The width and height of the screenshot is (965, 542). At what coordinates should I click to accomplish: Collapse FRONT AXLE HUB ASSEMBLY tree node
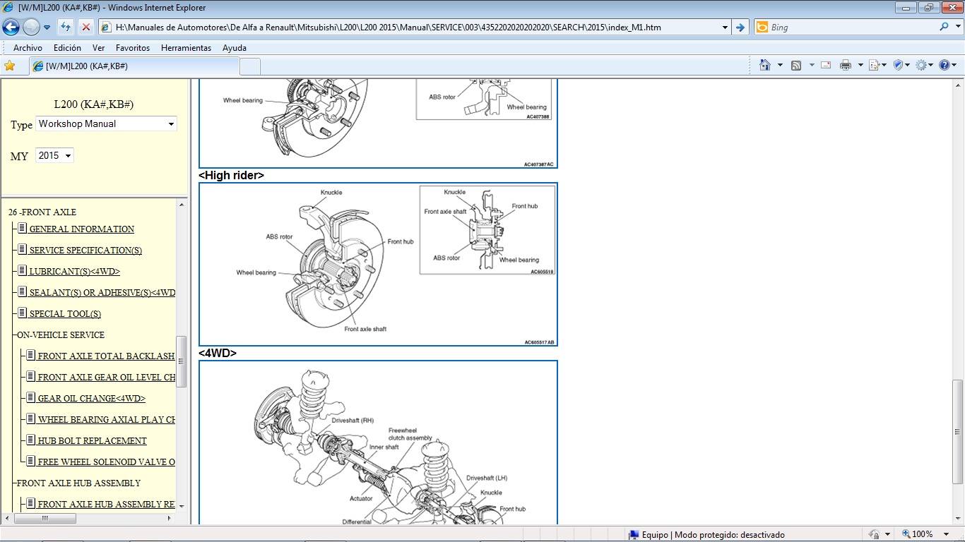coord(78,483)
